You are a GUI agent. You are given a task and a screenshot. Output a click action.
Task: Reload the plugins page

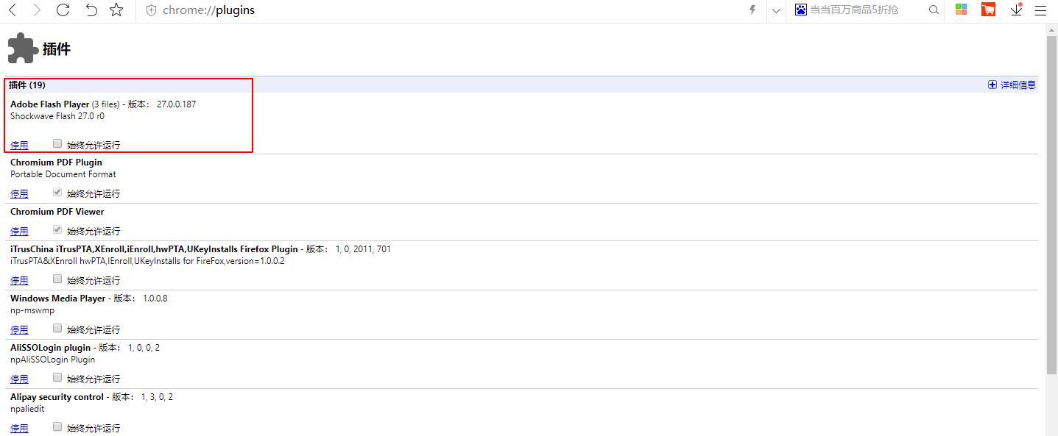63,10
